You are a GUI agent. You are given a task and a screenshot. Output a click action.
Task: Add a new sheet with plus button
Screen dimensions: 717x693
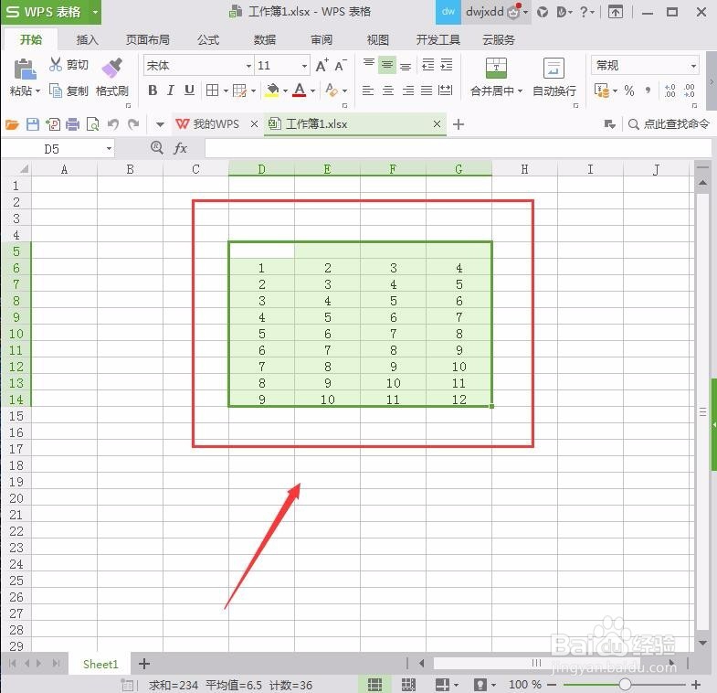click(x=144, y=664)
